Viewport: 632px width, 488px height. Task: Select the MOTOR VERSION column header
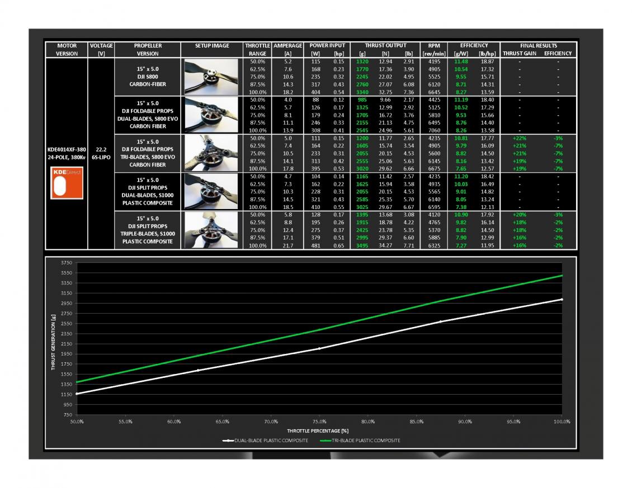67,50
